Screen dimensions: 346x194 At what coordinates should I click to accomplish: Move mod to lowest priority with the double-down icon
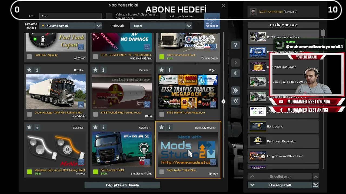click(x=316, y=185)
